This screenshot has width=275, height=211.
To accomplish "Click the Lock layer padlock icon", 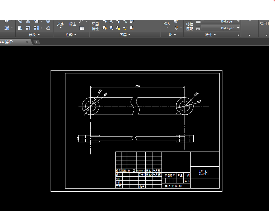I will coord(125,22).
